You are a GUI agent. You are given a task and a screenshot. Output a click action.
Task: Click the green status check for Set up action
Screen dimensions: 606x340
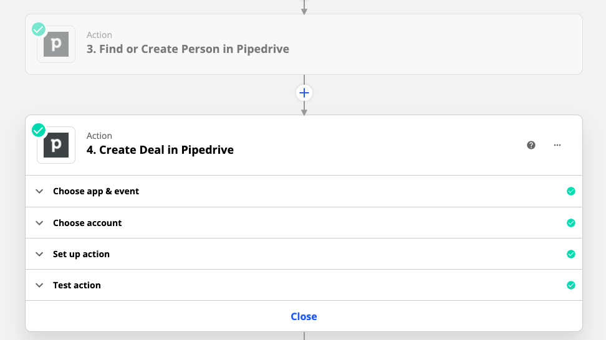point(570,254)
